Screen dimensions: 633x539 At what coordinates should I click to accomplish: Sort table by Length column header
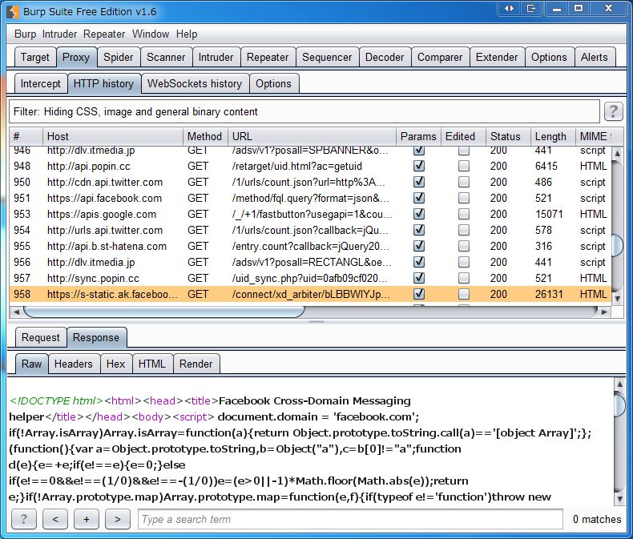553,136
